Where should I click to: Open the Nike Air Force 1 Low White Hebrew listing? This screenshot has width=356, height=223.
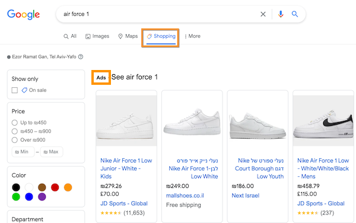(x=193, y=168)
